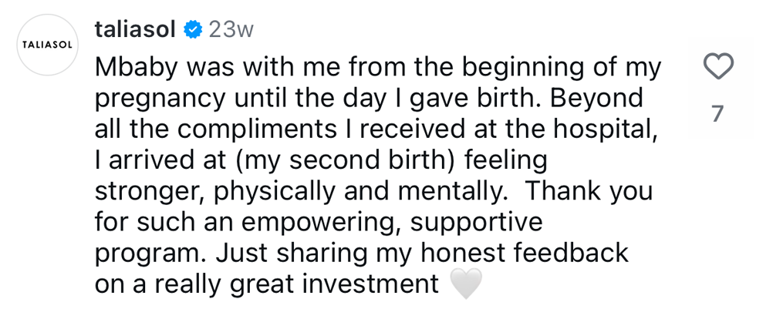Like the comment with the heart icon
Screen dimensions: 773x309
[x=719, y=69]
